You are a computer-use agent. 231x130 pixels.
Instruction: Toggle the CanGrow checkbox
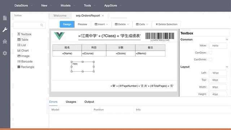point(210,52)
